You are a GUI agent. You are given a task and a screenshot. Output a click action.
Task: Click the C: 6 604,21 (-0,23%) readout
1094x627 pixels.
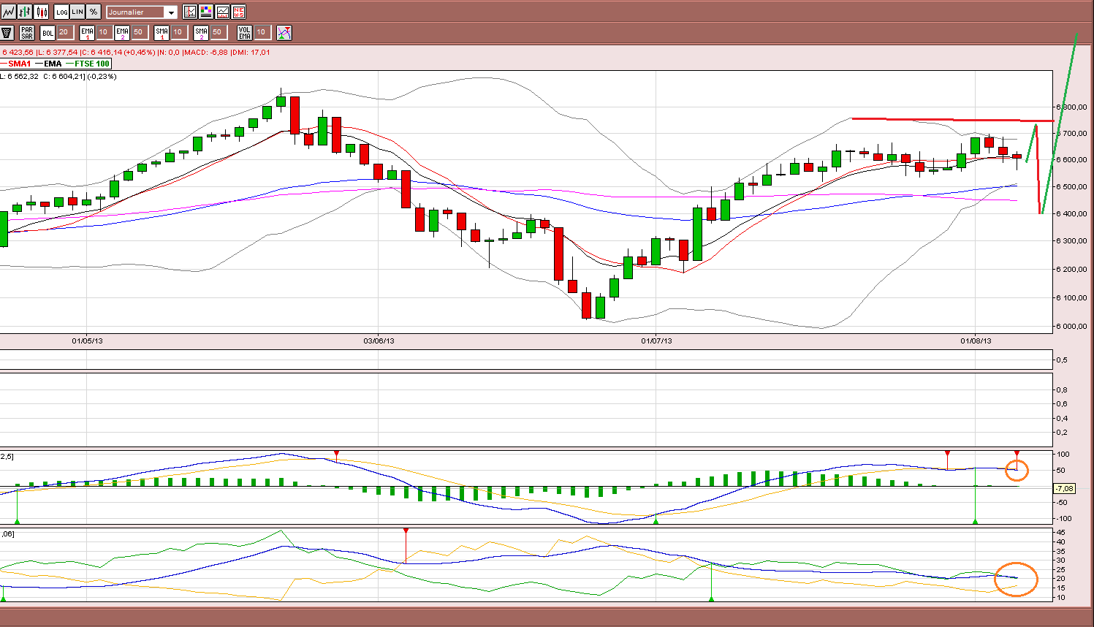79,76
